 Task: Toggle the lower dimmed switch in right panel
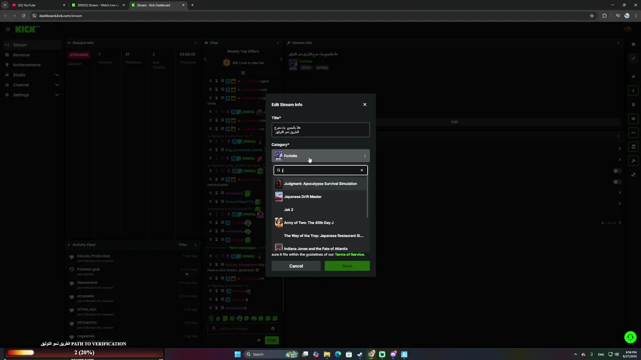617,182
